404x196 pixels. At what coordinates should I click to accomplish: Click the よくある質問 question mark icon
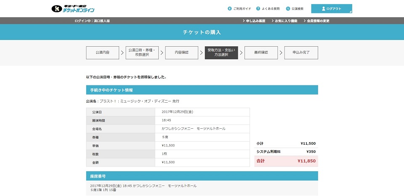tap(258, 8)
